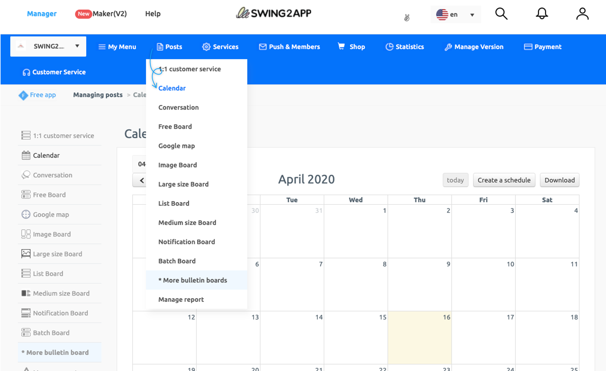Viewport: 606px width, 371px height.
Task: Open Statistics from the navigation bar
Action: [405, 47]
